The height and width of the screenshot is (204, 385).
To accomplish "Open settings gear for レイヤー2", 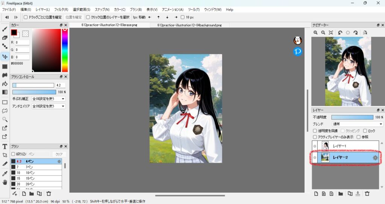I will (x=375, y=158).
